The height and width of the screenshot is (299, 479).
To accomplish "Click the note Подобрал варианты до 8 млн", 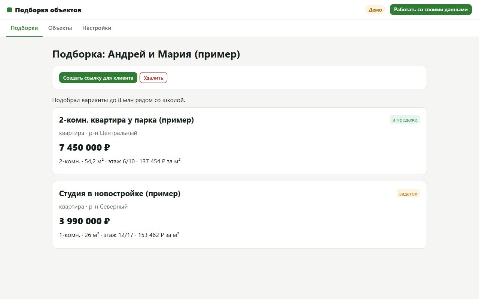I will tap(119, 100).
